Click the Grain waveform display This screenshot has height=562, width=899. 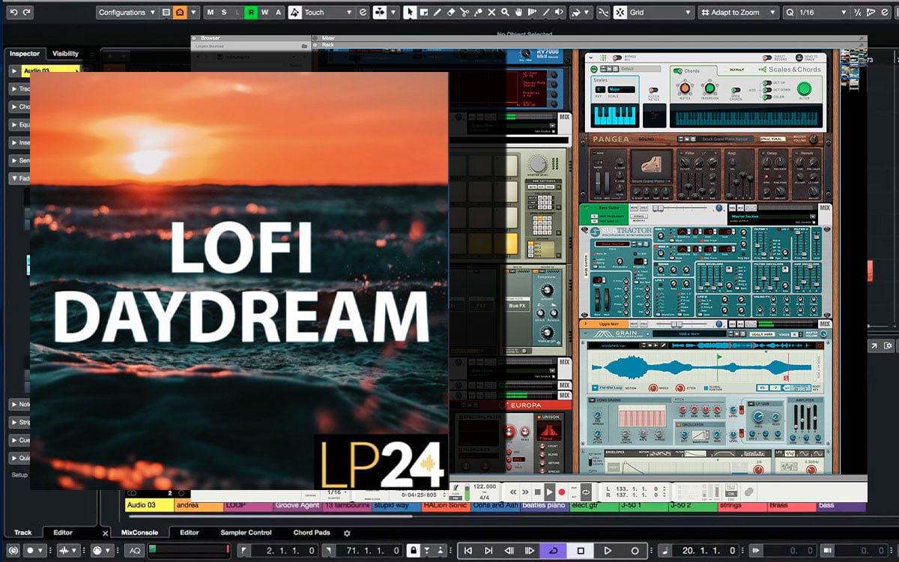pyautogui.click(x=700, y=367)
